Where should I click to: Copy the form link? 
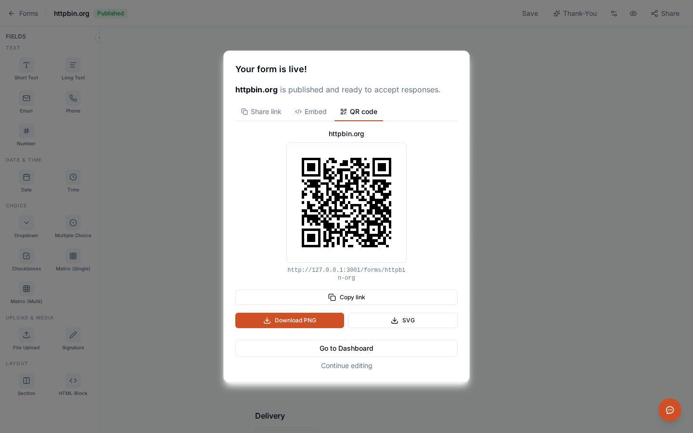(x=346, y=297)
